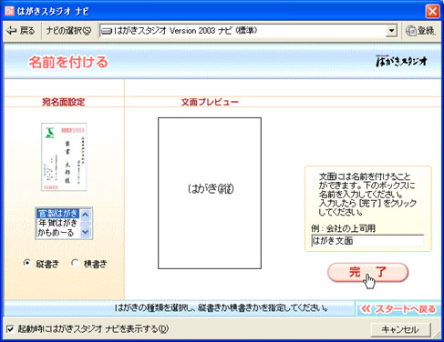Open the はがきスタジオ Version 2003 ナビ combo box
Screen dimensions: 444x342
point(248,31)
